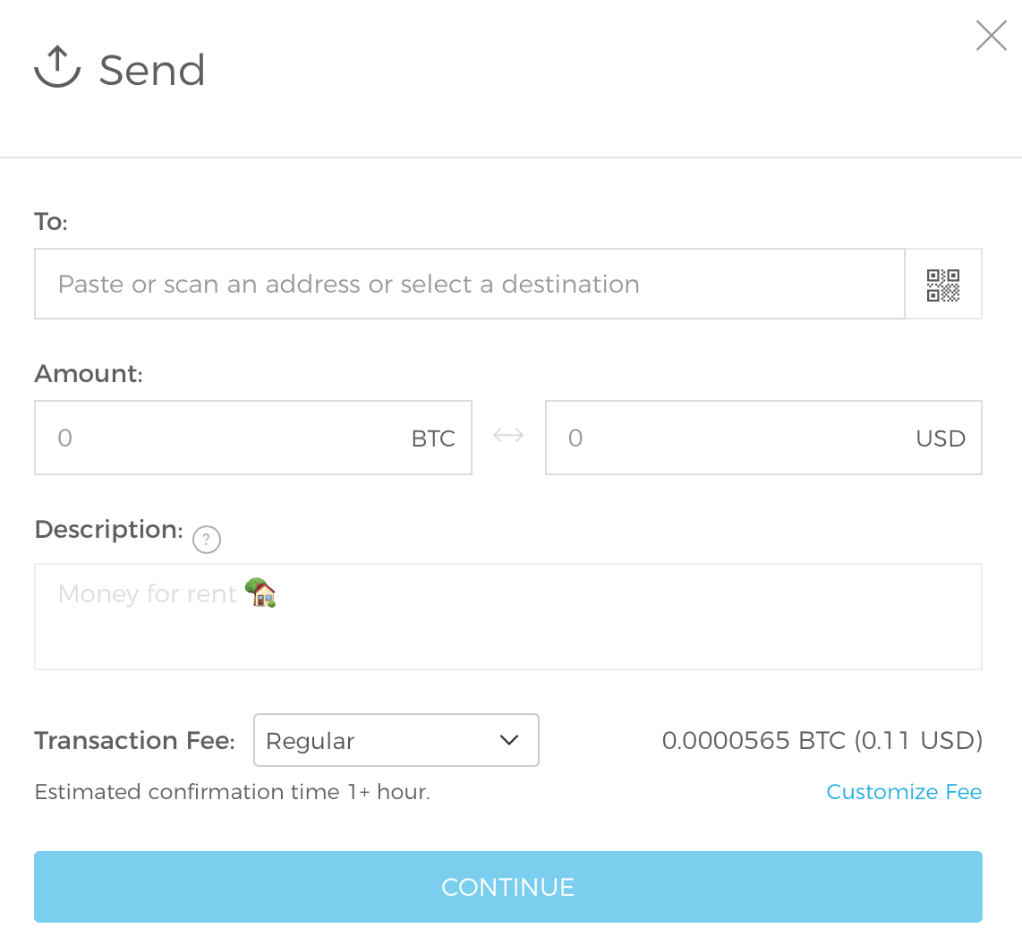Click the Send heading text
This screenshot has width=1022, height=945.
[x=152, y=70]
